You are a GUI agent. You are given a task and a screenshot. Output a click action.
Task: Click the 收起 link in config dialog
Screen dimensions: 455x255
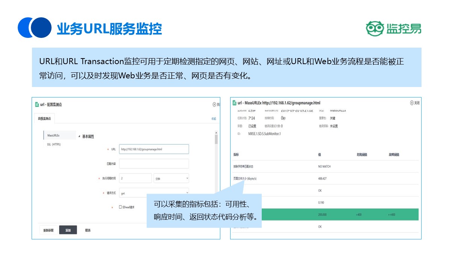[213, 118]
